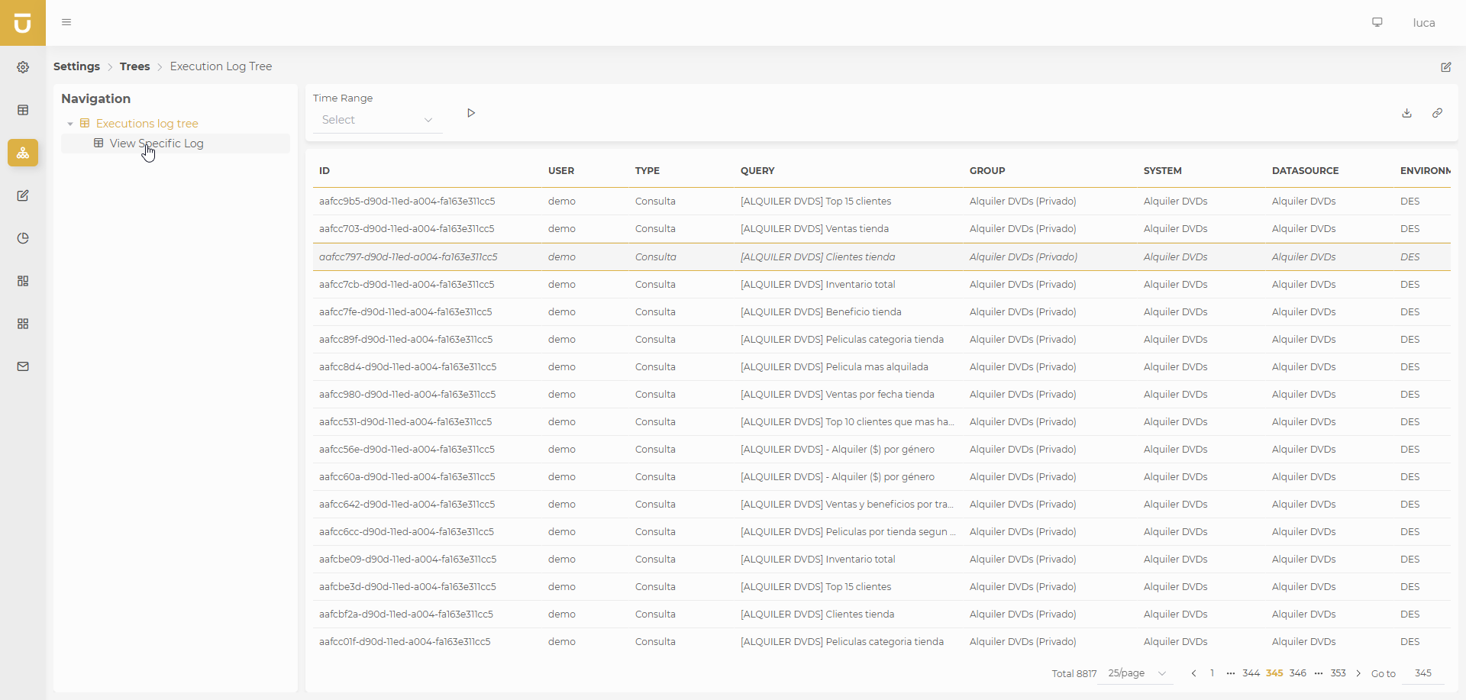This screenshot has width=1466, height=700.
Task: Open the 25/page size dropdown
Action: click(1136, 673)
